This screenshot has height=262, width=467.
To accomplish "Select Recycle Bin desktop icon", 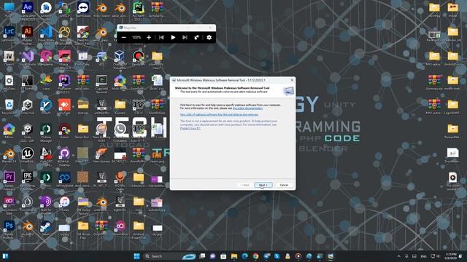I will coord(9,106).
